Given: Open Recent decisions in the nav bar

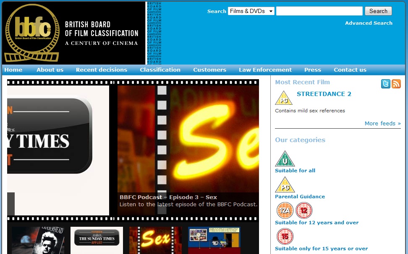Looking at the screenshot, I should (x=102, y=70).
